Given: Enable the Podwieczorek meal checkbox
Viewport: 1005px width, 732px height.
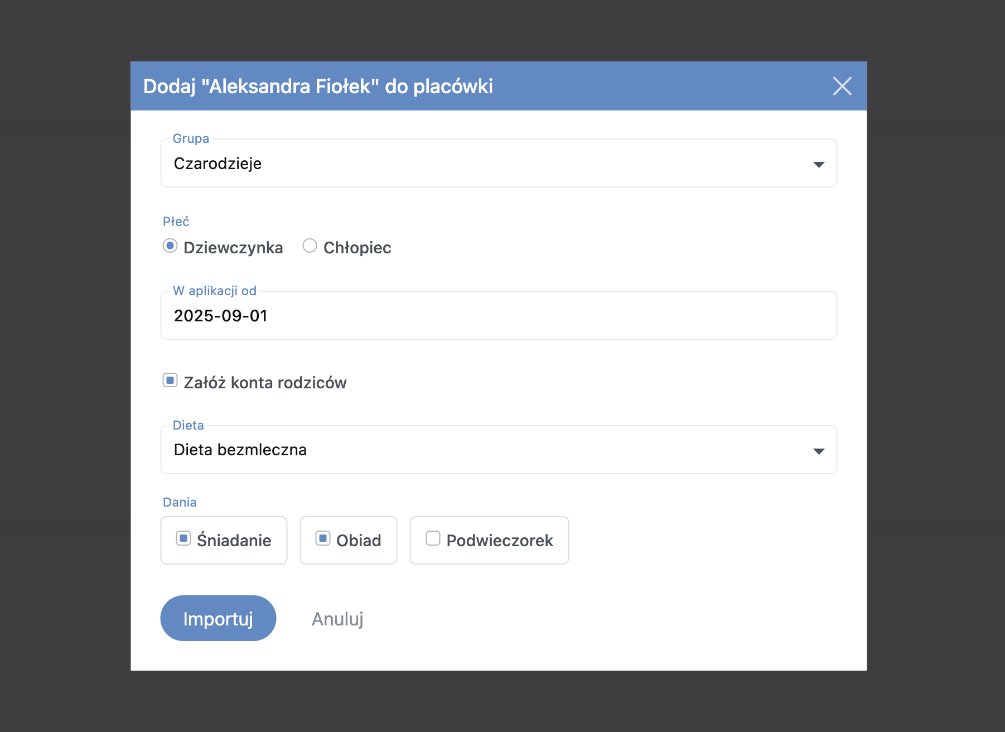Looking at the screenshot, I should [433, 538].
